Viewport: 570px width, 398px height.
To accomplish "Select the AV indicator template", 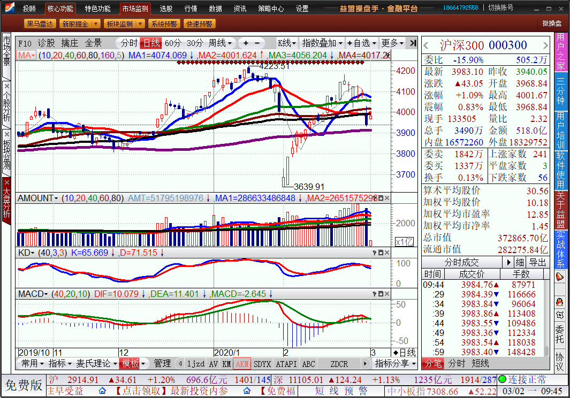I will point(214,364).
